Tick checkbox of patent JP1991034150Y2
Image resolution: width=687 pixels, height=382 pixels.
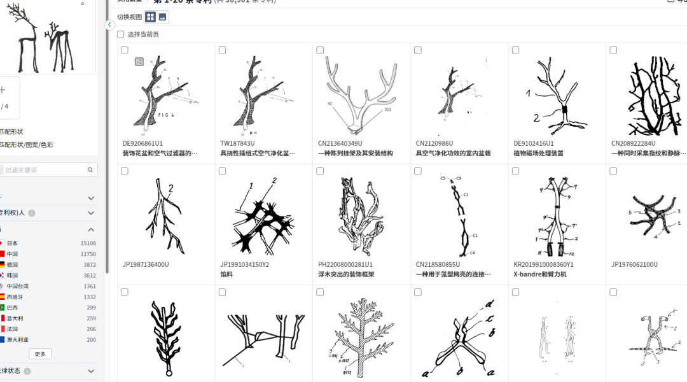[222, 171]
